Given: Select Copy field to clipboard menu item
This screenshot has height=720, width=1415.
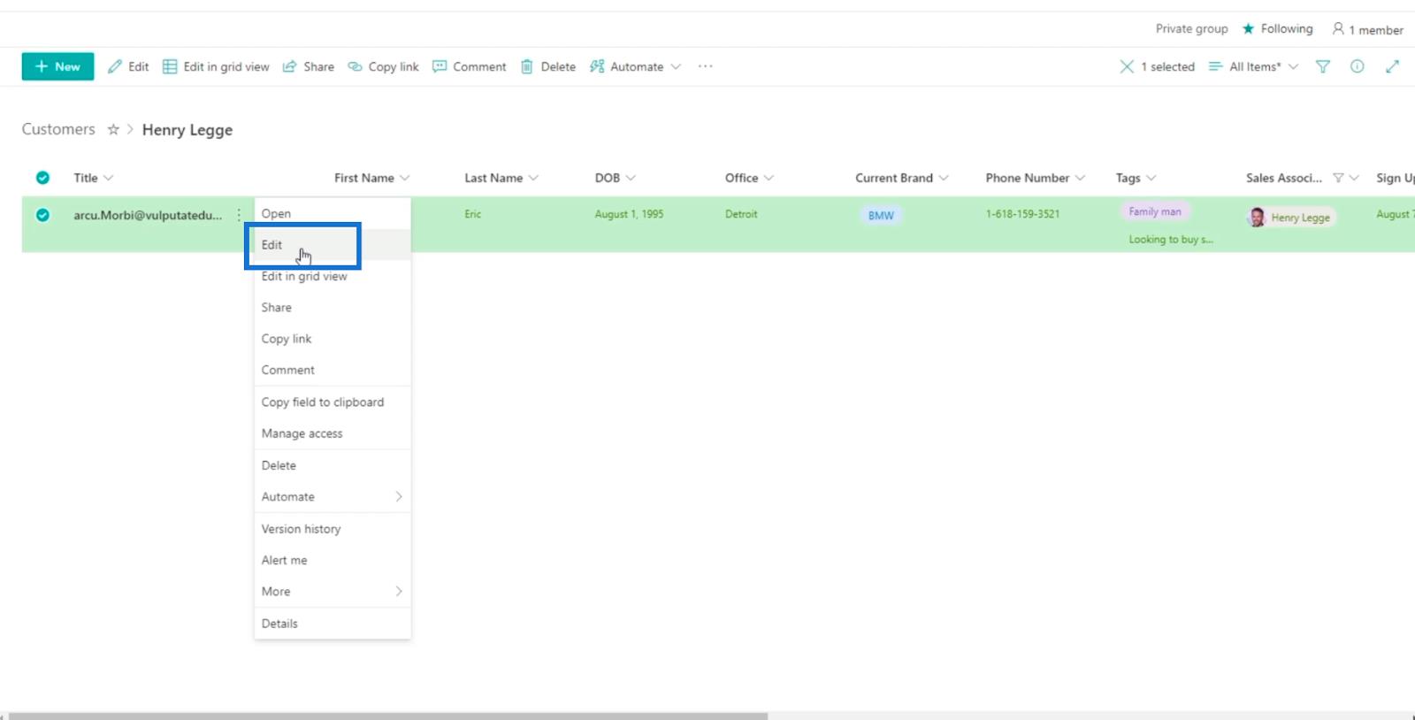Looking at the screenshot, I should point(333,402).
